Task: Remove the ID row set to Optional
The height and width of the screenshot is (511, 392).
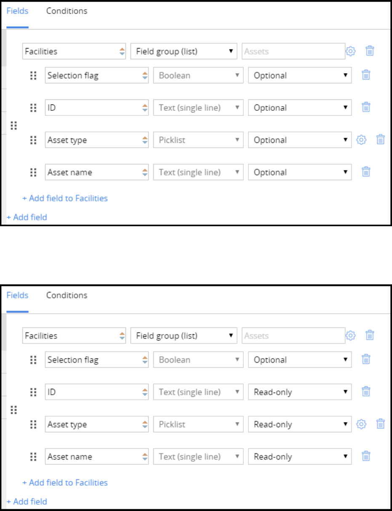Action: 366,107
